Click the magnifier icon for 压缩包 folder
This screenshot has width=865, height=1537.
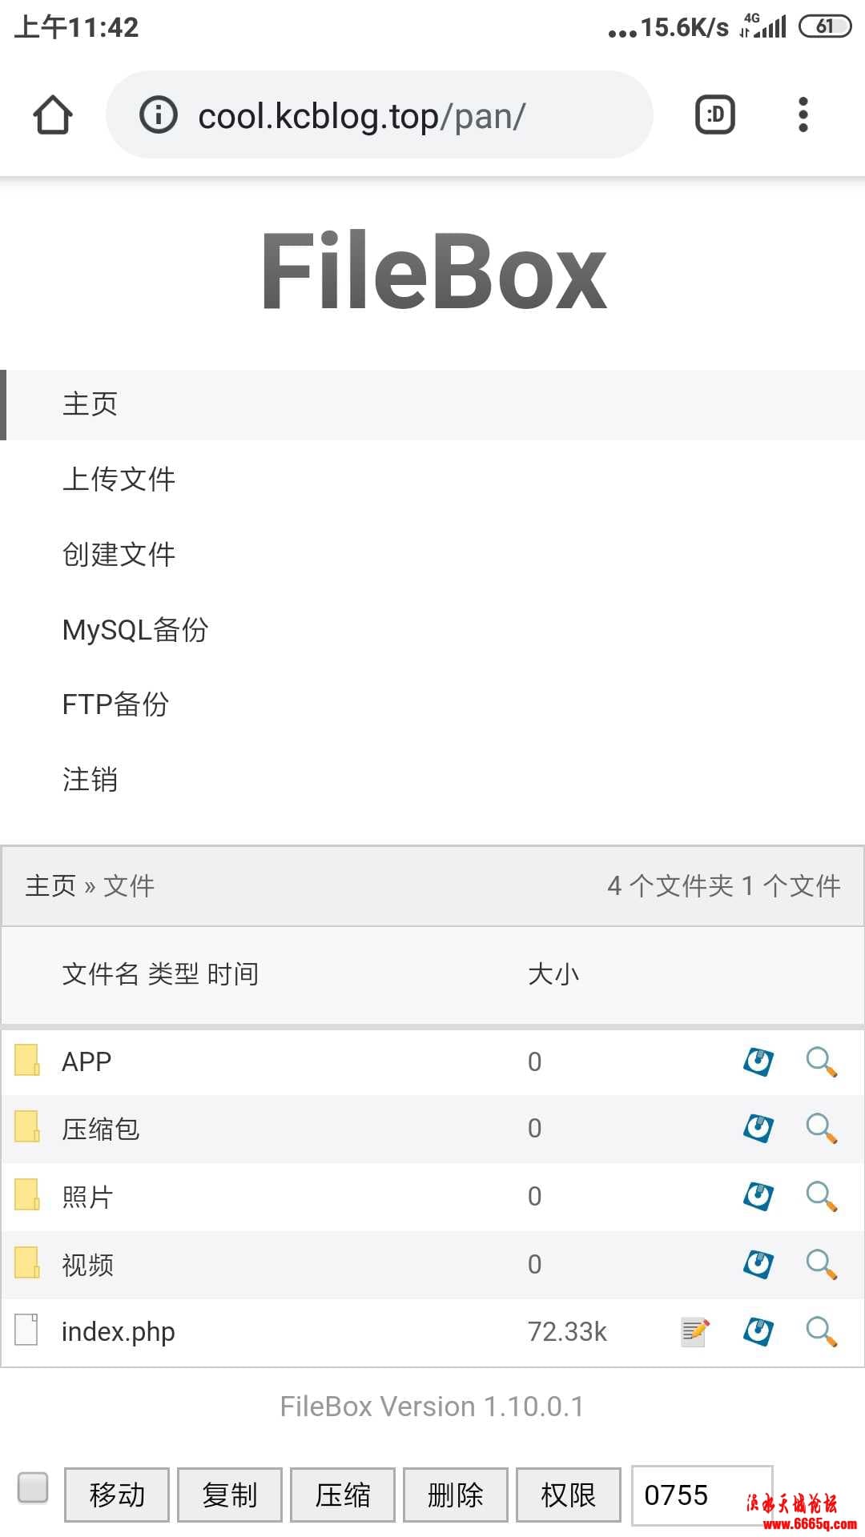coord(822,1128)
